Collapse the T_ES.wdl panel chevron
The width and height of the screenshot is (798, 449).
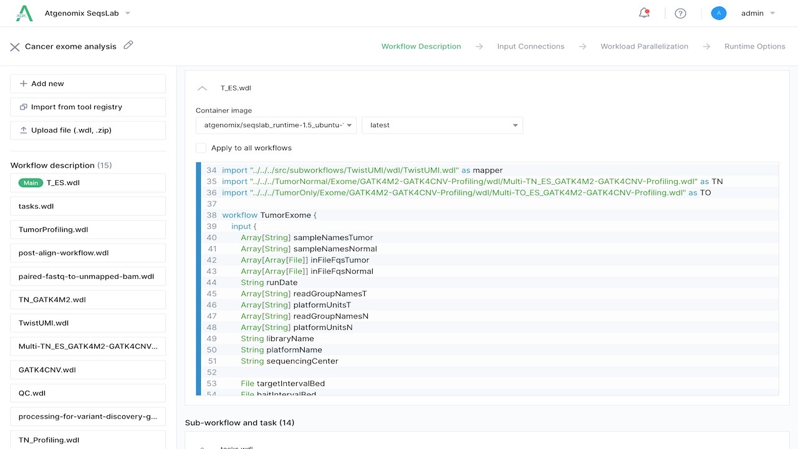202,89
